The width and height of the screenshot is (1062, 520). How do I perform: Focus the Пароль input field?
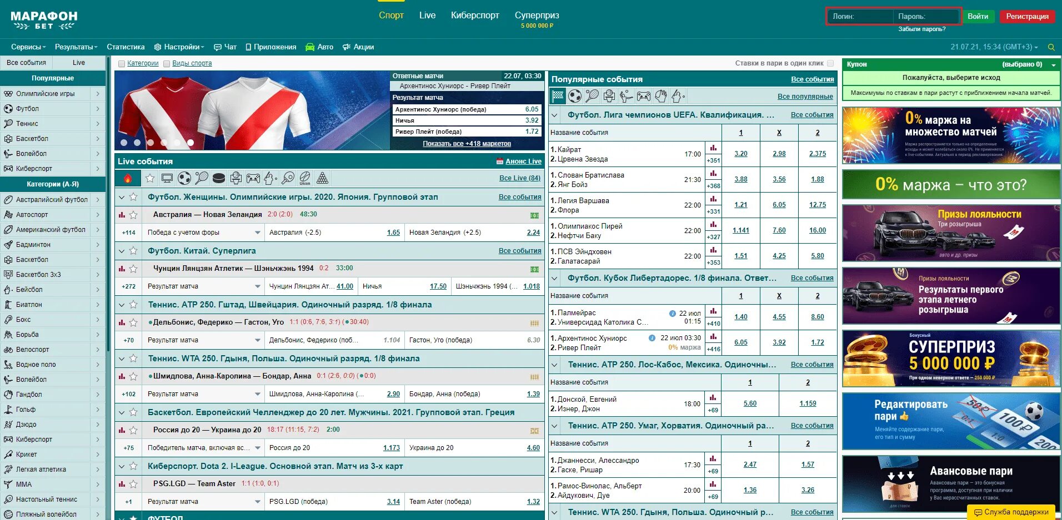(926, 17)
